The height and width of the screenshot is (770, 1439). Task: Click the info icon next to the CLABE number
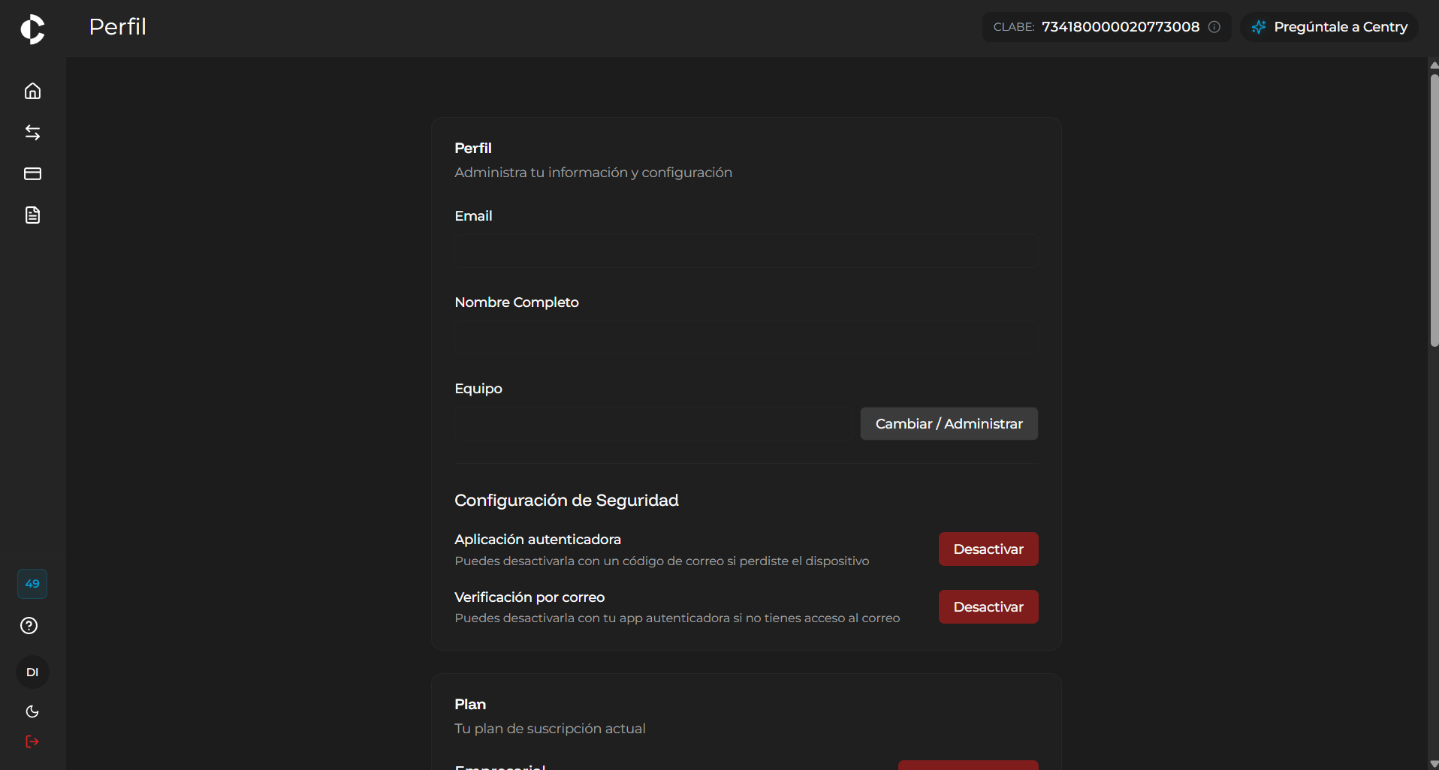1214,27
